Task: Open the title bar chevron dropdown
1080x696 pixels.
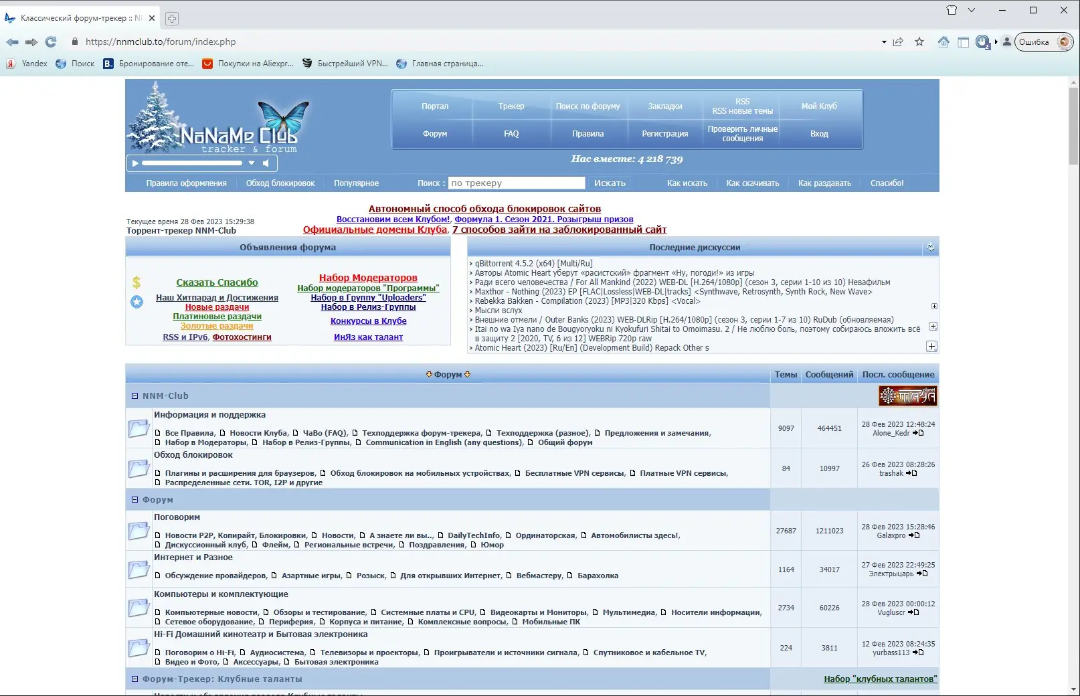Action: [x=972, y=10]
